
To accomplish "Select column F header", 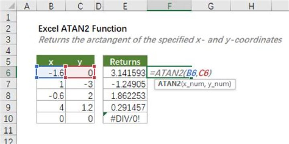I will (x=169, y=6).
